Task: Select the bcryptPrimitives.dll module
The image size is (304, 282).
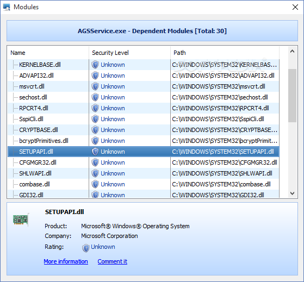Action: (44, 141)
